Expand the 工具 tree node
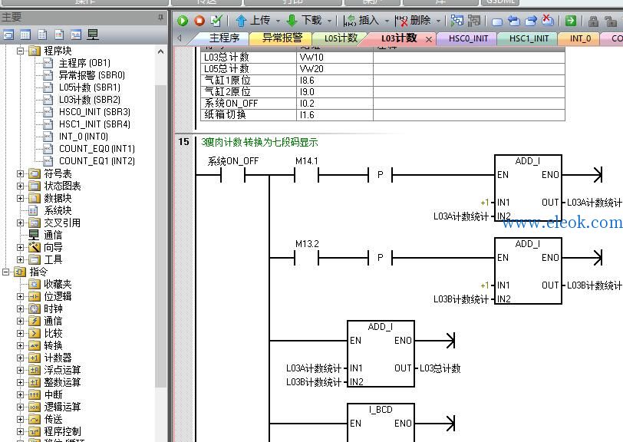This screenshot has width=623, height=442. (x=20, y=260)
